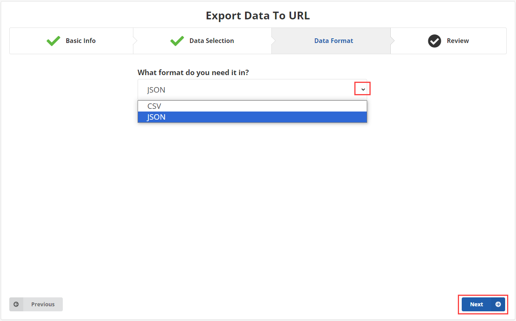Screen dimensions: 516x321
Task: Click the "Basic Info" label text
Action: click(x=81, y=41)
